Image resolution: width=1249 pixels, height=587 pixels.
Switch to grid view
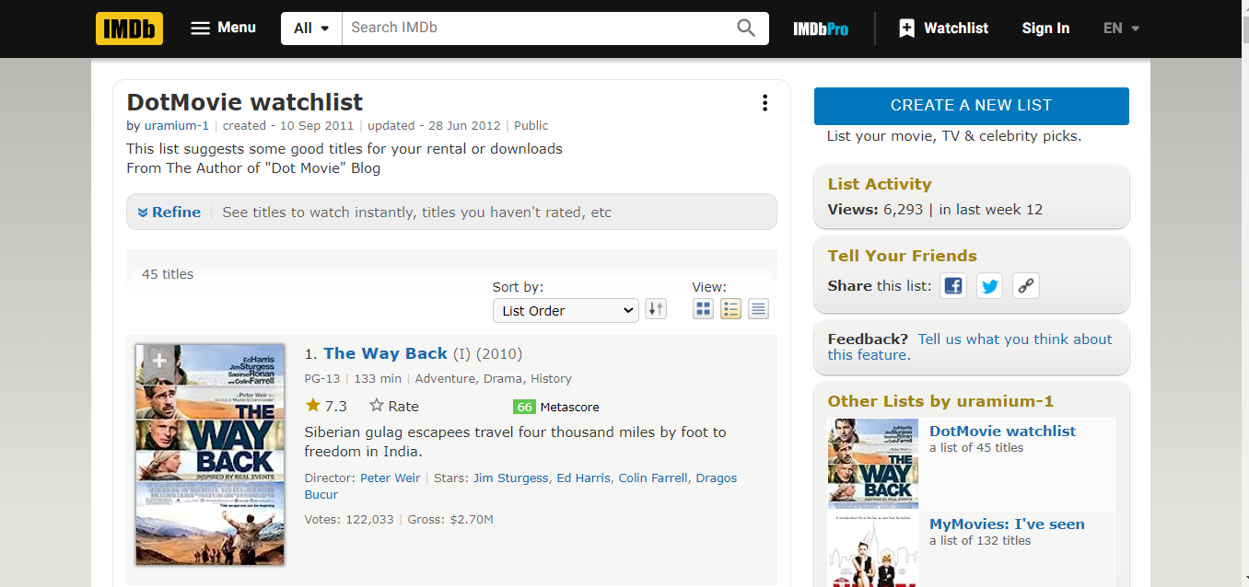(704, 309)
